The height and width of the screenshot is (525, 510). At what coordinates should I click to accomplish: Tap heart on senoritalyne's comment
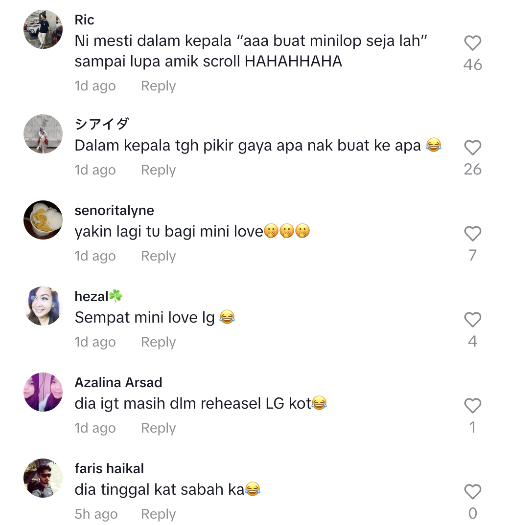pos(472,234)
